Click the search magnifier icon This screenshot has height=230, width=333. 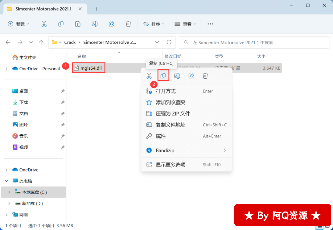(x=186, y=42)
